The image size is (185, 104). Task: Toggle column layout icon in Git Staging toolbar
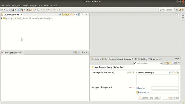175,63
